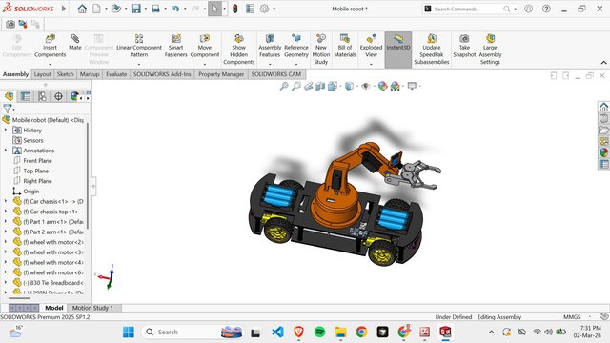Activate the Select cursor tool
610x343 pixels.
(x=214, y=9)
